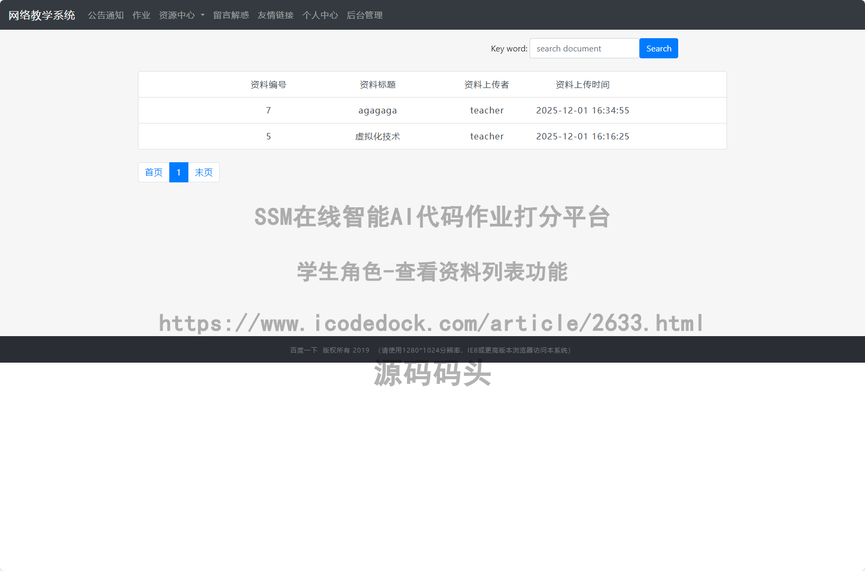Select the 作业 navigation item
The image size is (865, 571).
(x=141, y=15)
